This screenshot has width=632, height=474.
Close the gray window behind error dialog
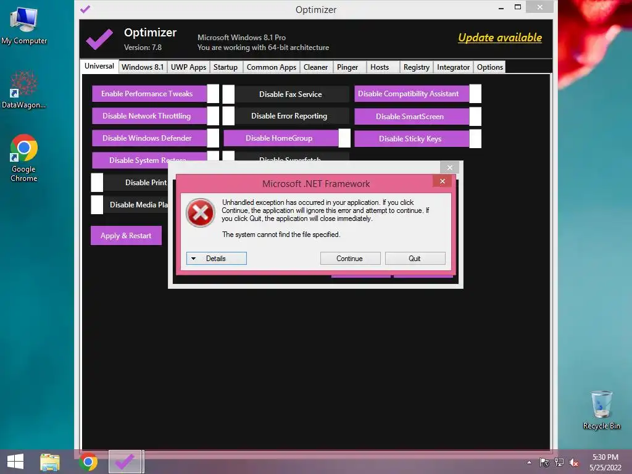450,167
